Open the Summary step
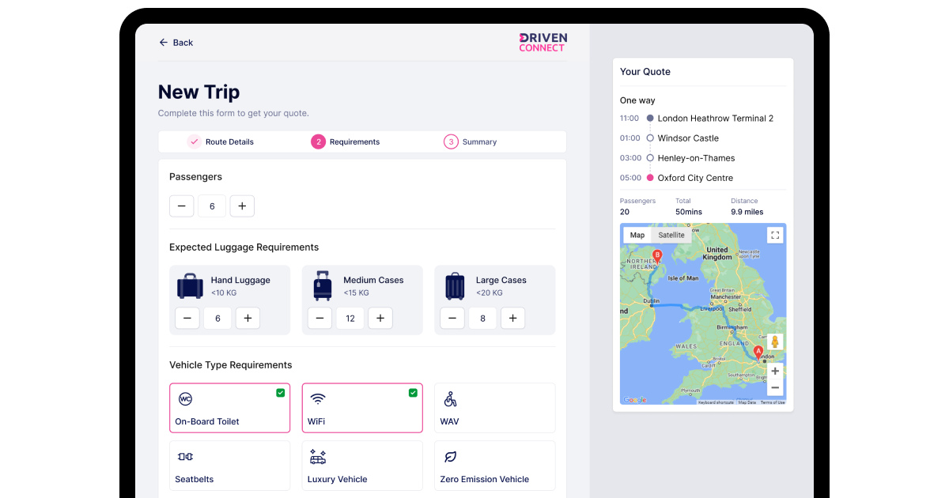 click(x=471, y=142)
